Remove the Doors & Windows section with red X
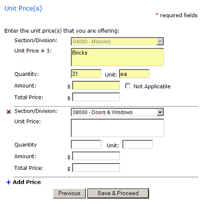Image resolution: width=201 pixels, height=204 pixels. (9, 112)
